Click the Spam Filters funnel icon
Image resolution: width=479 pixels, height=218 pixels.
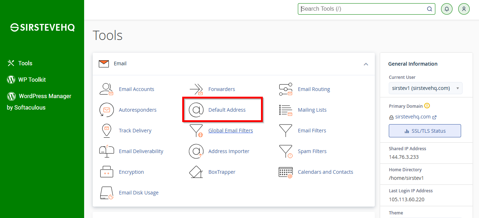286,151
